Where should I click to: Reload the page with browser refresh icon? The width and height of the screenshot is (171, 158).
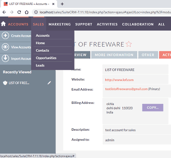19,12
